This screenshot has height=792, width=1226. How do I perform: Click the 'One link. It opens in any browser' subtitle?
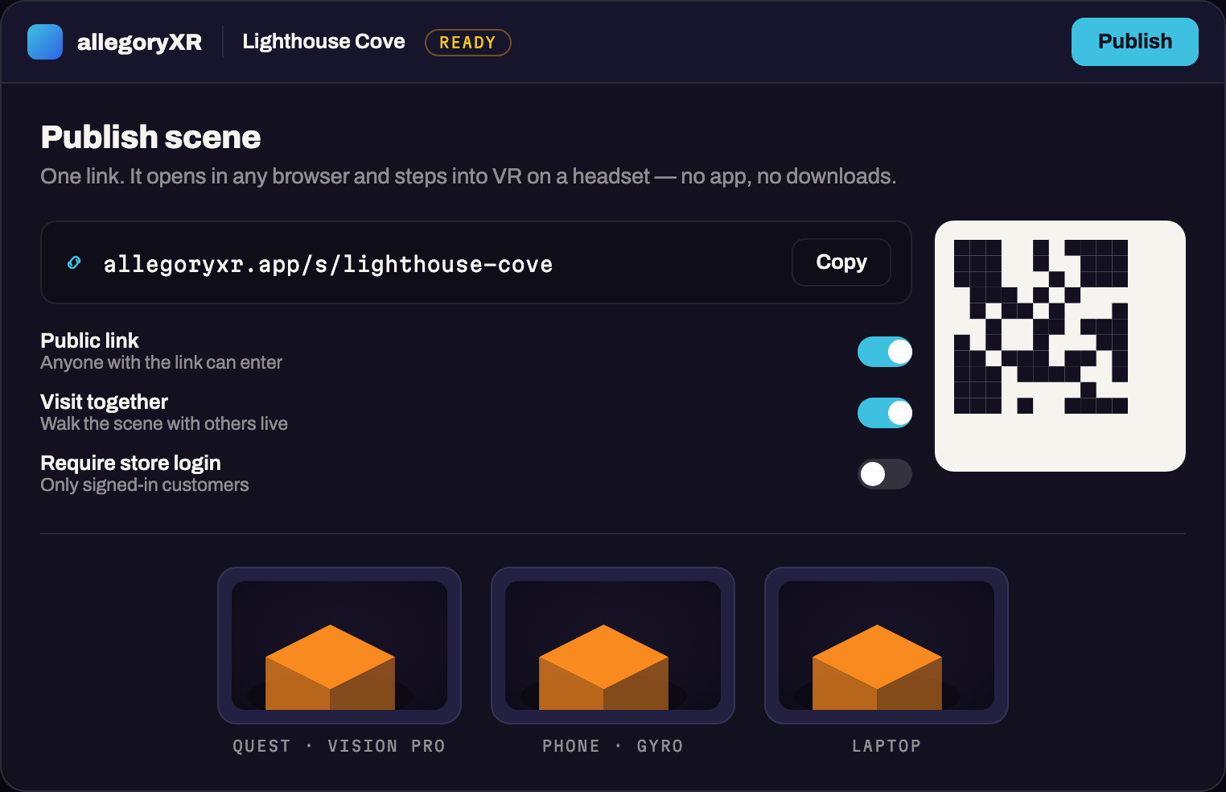point(468,176)
